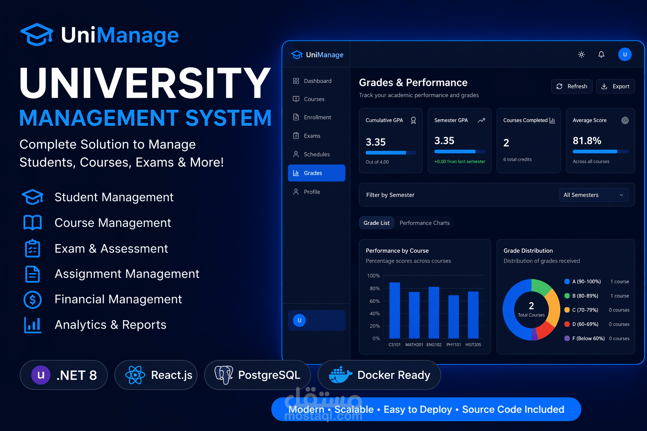Click the .NET 8 badge
This screenshot has width=647, height=431.
64,375
